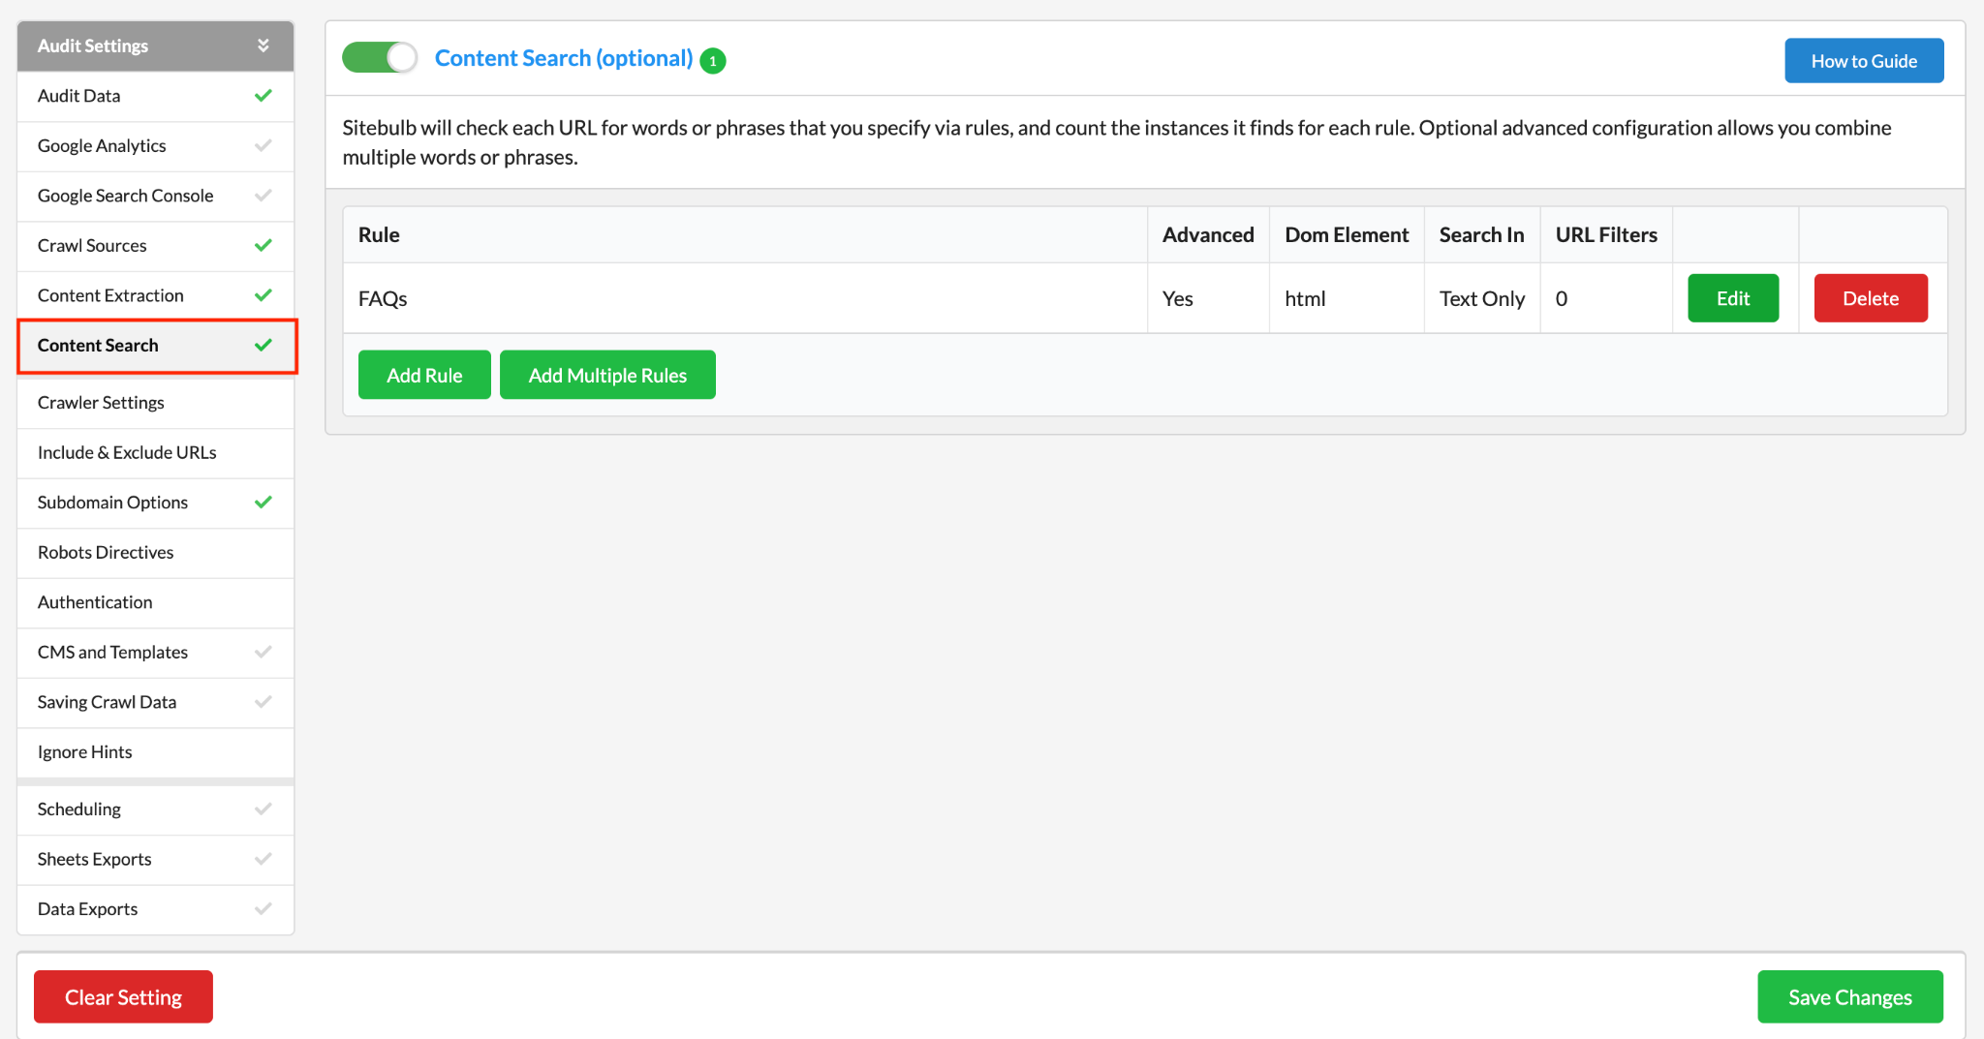Open Saving Crawl Data
The image size is (1984, 1039).
pos(155,702)
